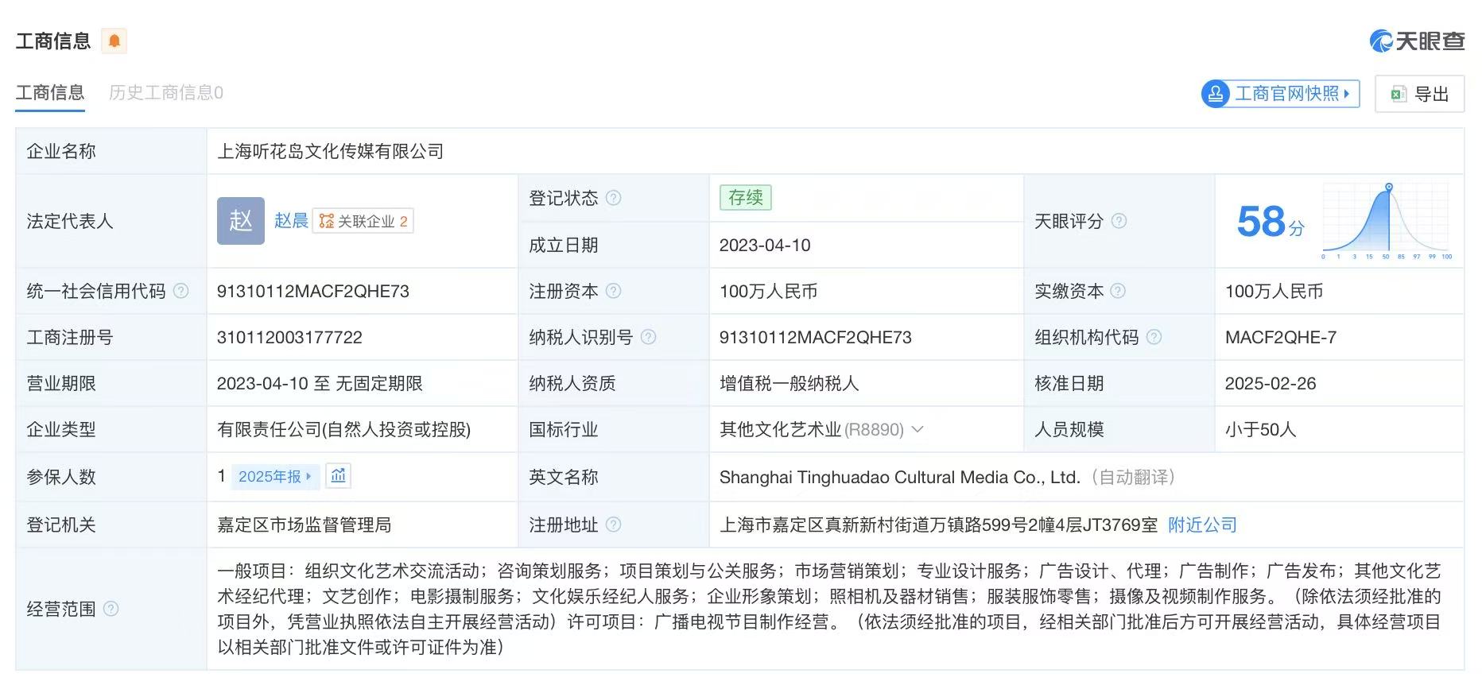1482x693 pixels.
Task: Click 嘉定区市场监督管理局 registration authority
Action: click(305, 525)
